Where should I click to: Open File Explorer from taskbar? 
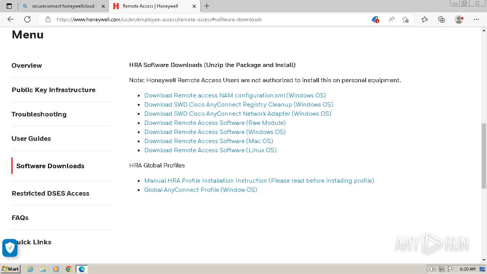click(43, 269)
